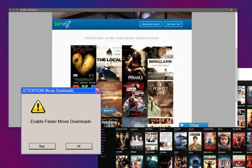Viewport: 252px width, 168px height.
Task: Click the Watch button on the poster
Action: point(109,111)
